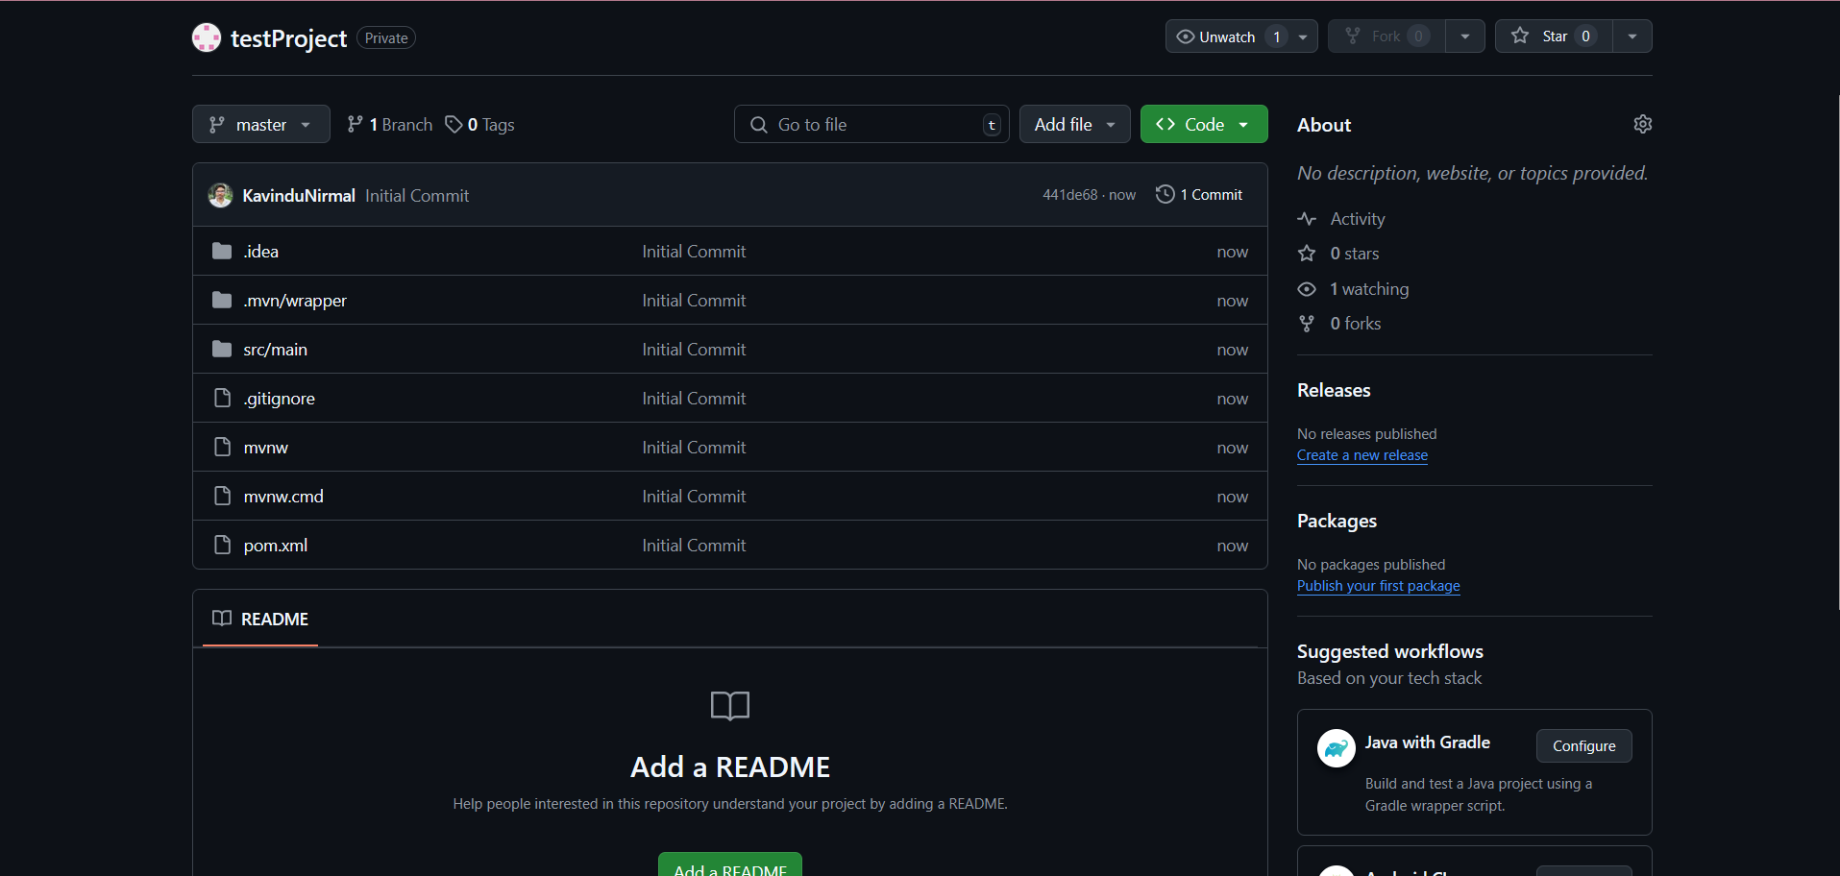Click the About settings gear icon
Image resolution: width=1840 pixels, height=876 pixels.
tap(1642, 124)
